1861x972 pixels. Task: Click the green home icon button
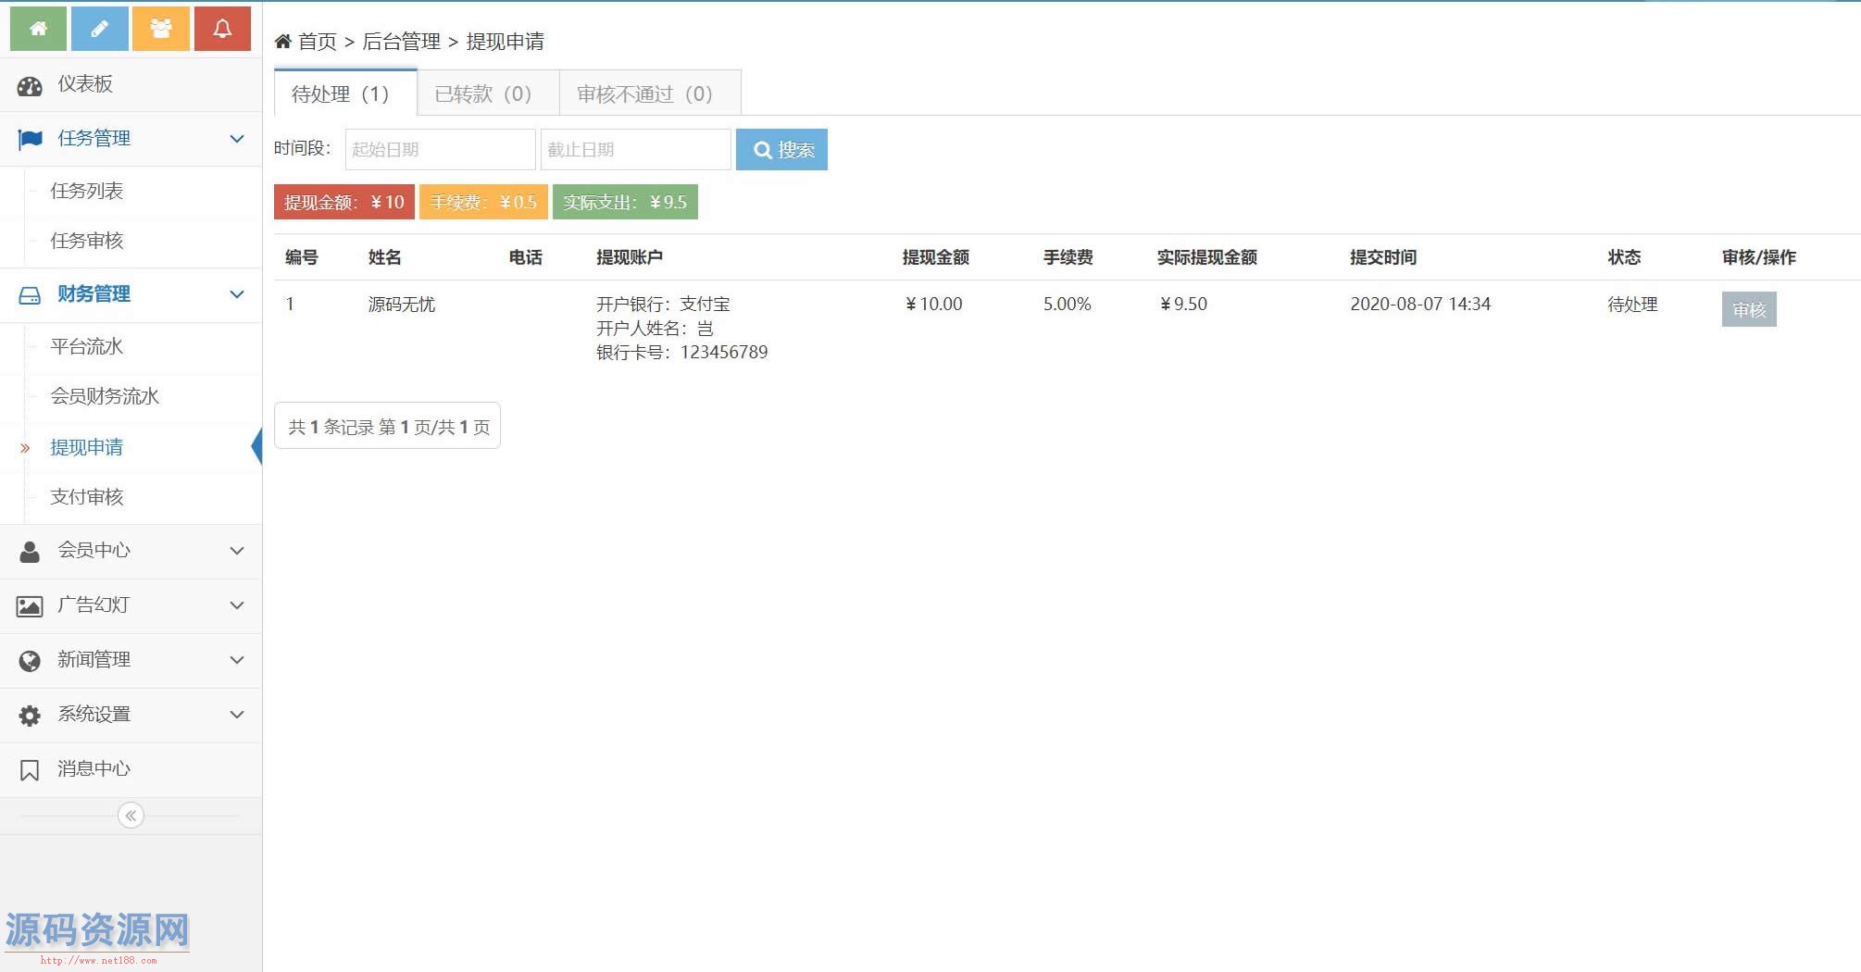[38, 29]
